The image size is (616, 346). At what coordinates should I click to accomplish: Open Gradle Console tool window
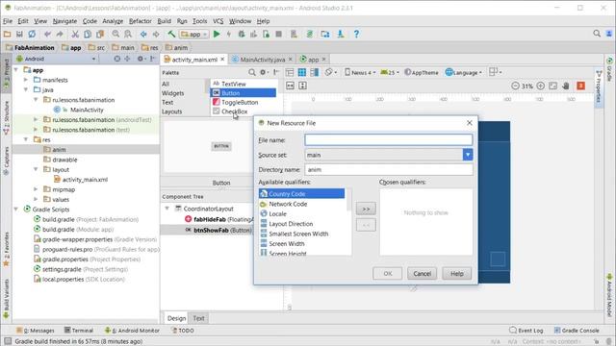tap(577, 331)
